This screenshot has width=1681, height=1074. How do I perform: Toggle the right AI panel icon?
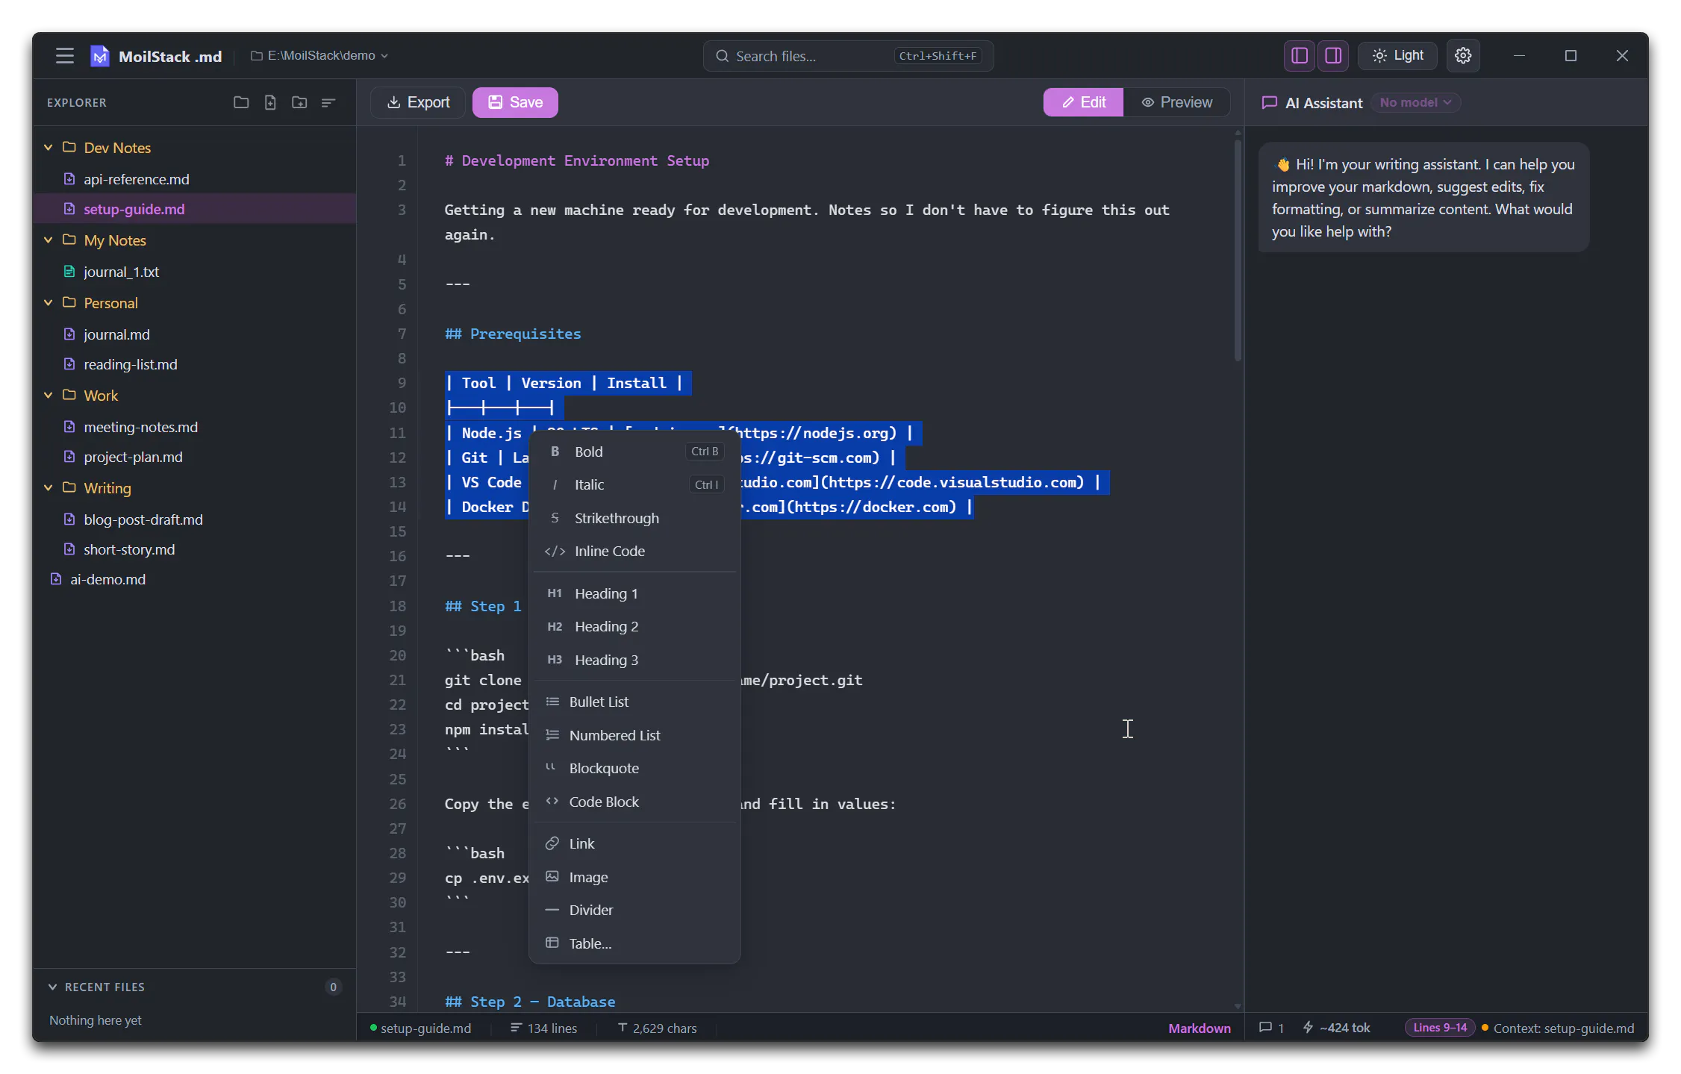1333,56
